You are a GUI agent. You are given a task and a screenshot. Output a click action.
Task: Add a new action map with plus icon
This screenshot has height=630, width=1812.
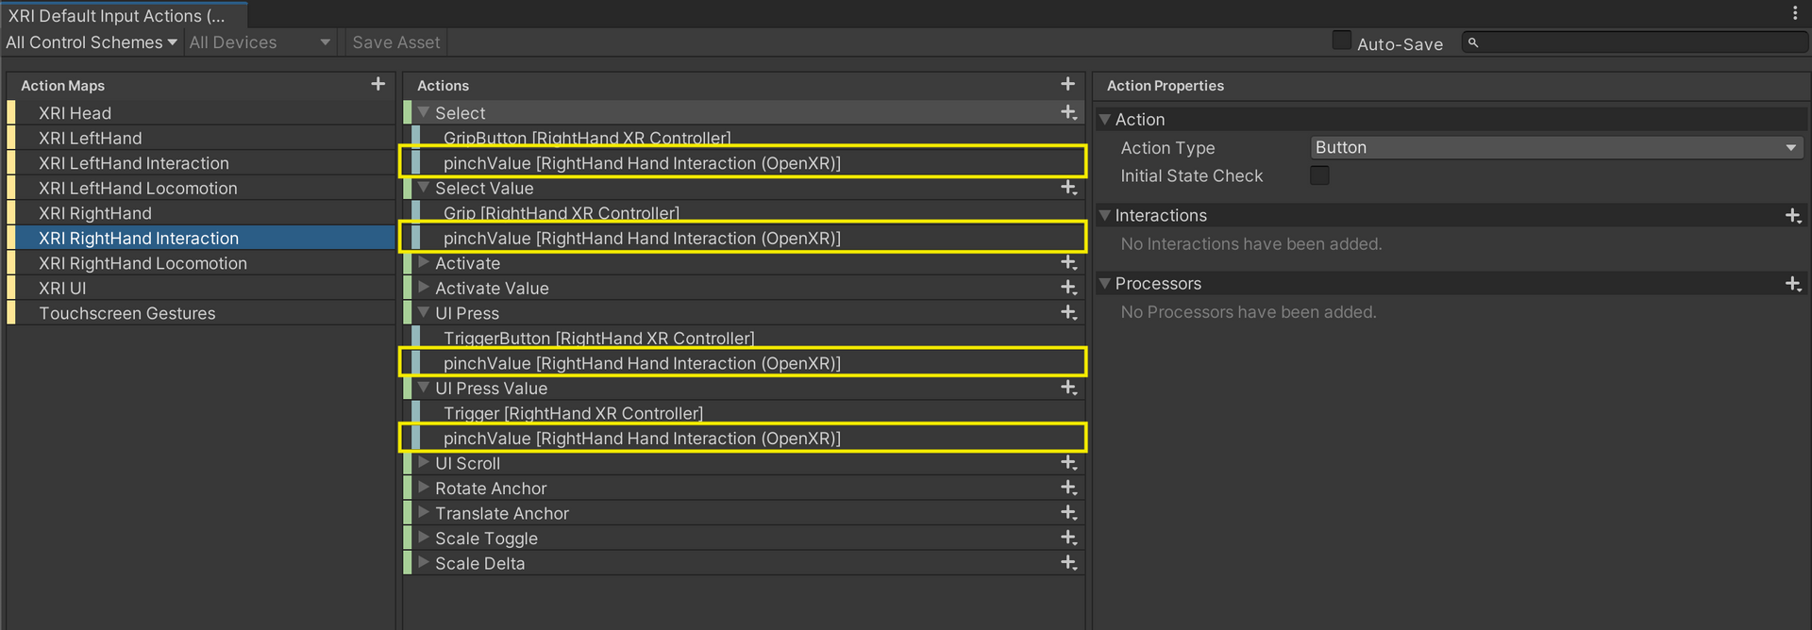377,84
